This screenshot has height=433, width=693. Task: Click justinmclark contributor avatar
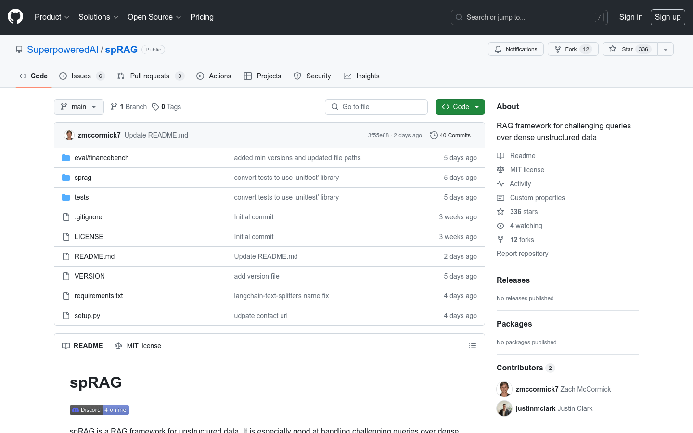(504, 408)
